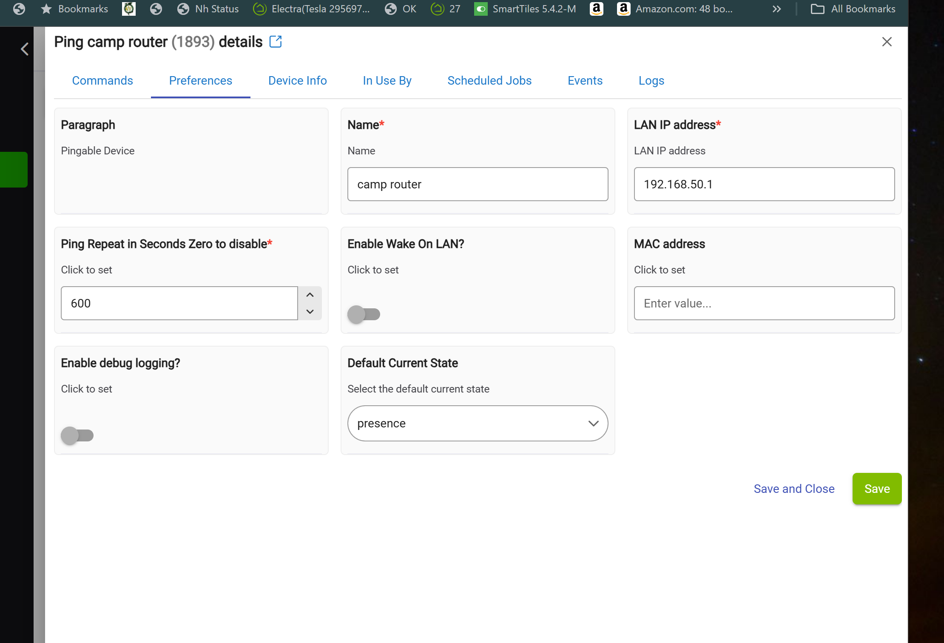Screen dimensions: 944x643
Task: Click the green Save button
Action: pyautogui.click(x=877, y=489)
